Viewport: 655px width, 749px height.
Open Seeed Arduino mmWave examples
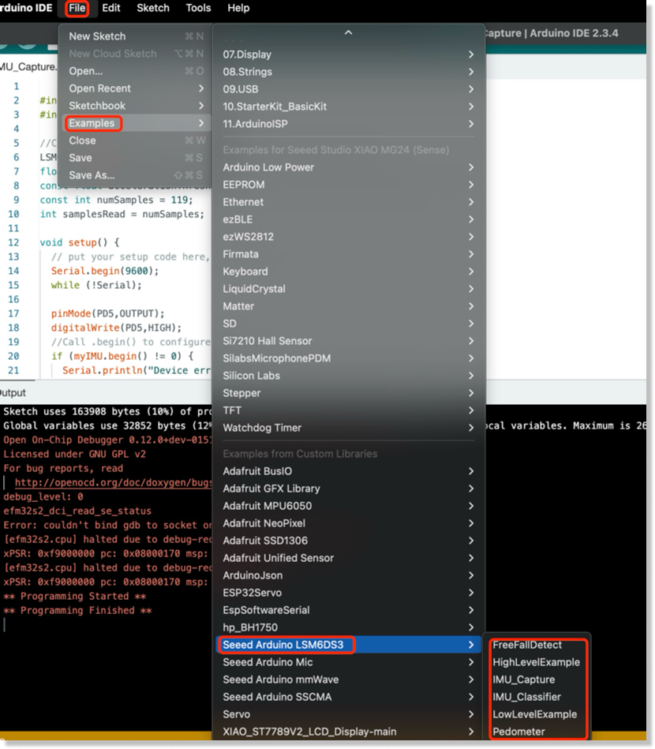click(x=348, y=680)
